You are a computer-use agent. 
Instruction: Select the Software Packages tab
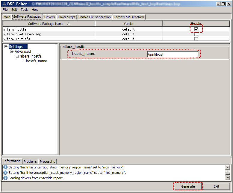coord(27,17)
